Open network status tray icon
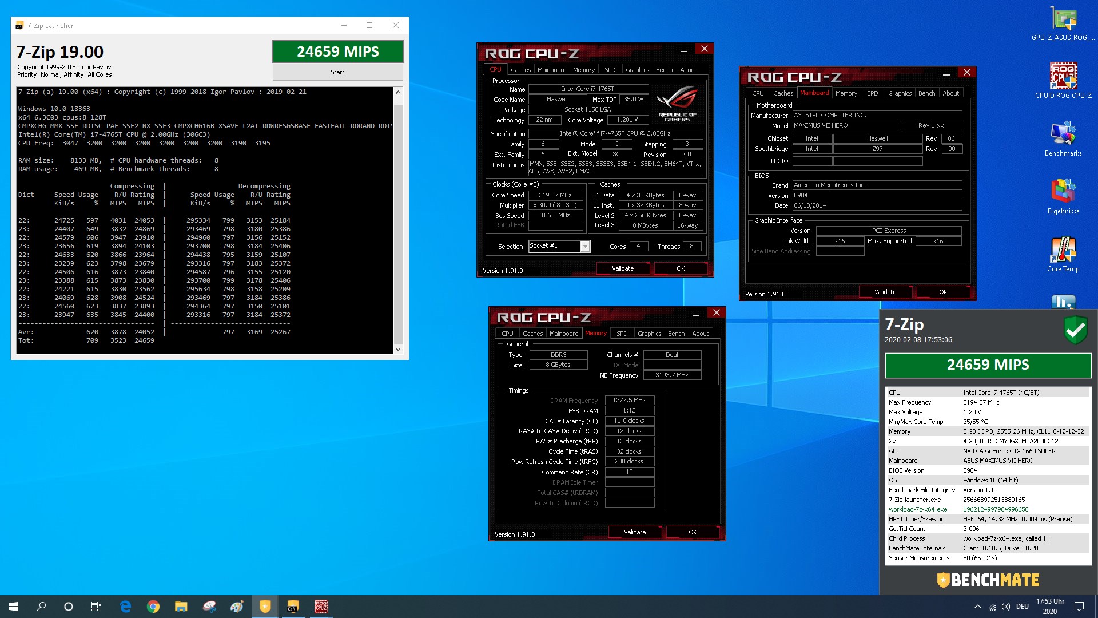This screenshot has width=1098, height=618. click(x=992, y=607)
